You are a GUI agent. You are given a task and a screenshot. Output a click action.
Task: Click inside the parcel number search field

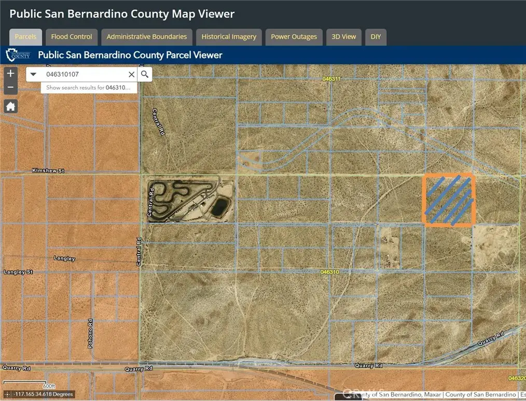[x=83, y=74]
